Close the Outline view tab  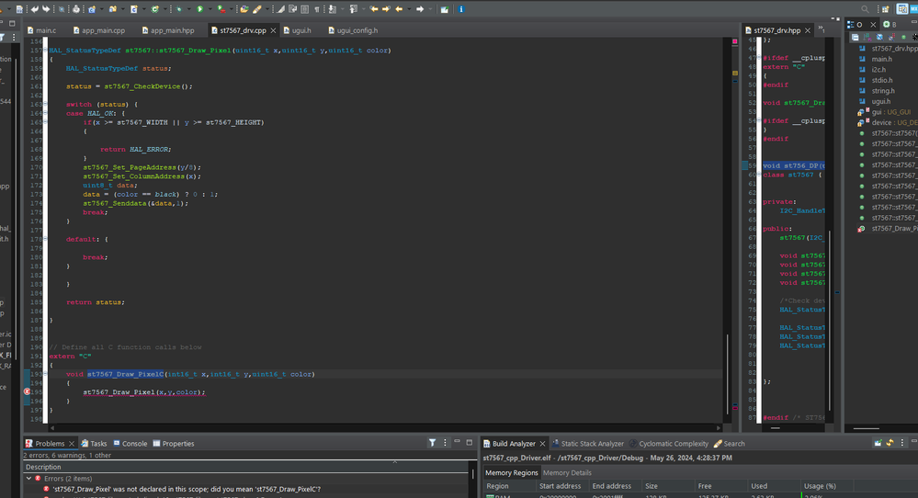coord(873,25)
